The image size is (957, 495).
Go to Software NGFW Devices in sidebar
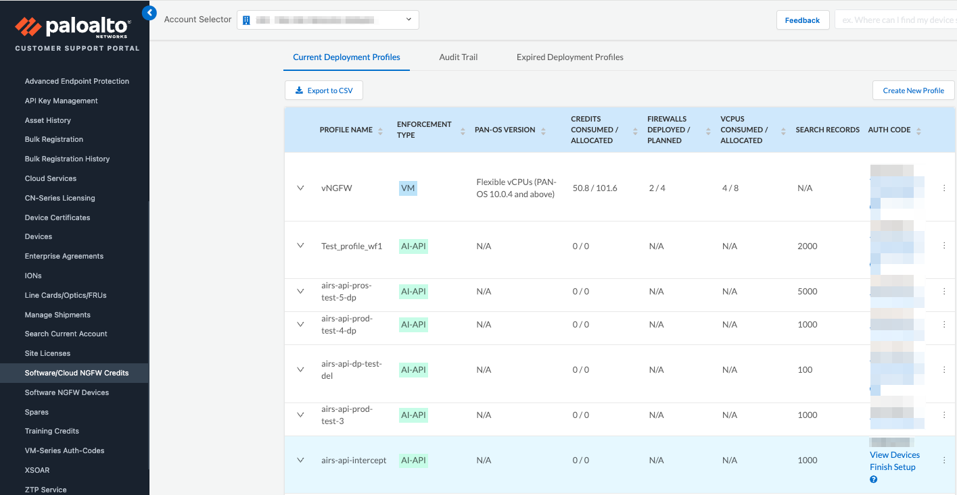coord(67,392)
